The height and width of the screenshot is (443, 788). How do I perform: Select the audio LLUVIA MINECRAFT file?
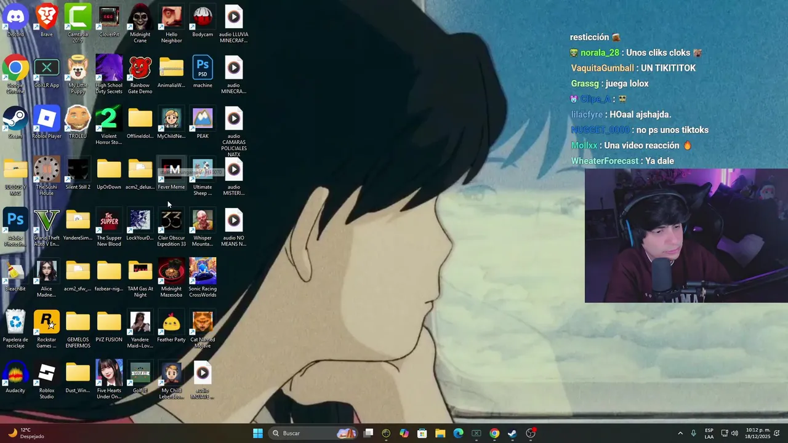pos(233,25)
